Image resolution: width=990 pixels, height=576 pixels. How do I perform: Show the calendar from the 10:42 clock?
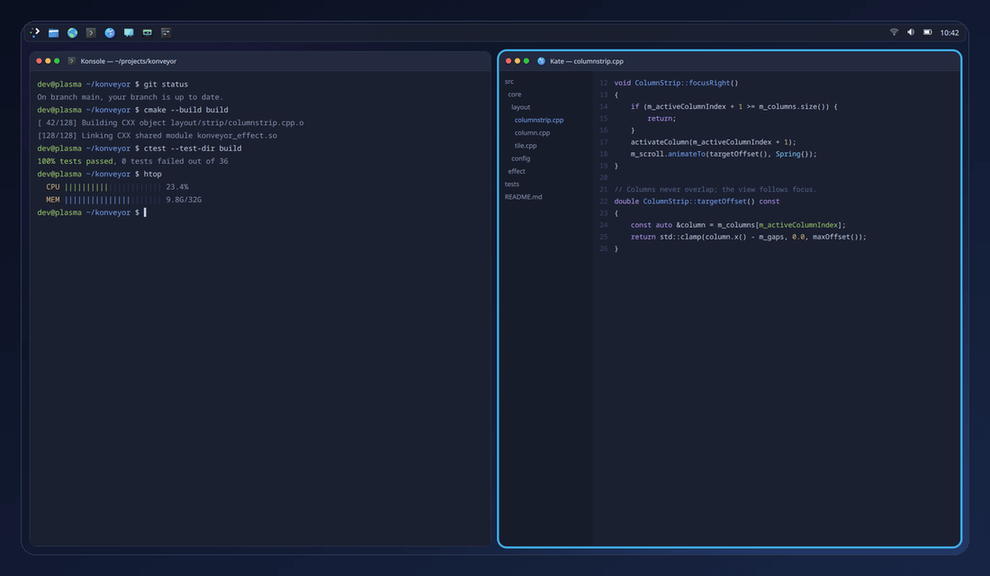(x=949, y=32)
